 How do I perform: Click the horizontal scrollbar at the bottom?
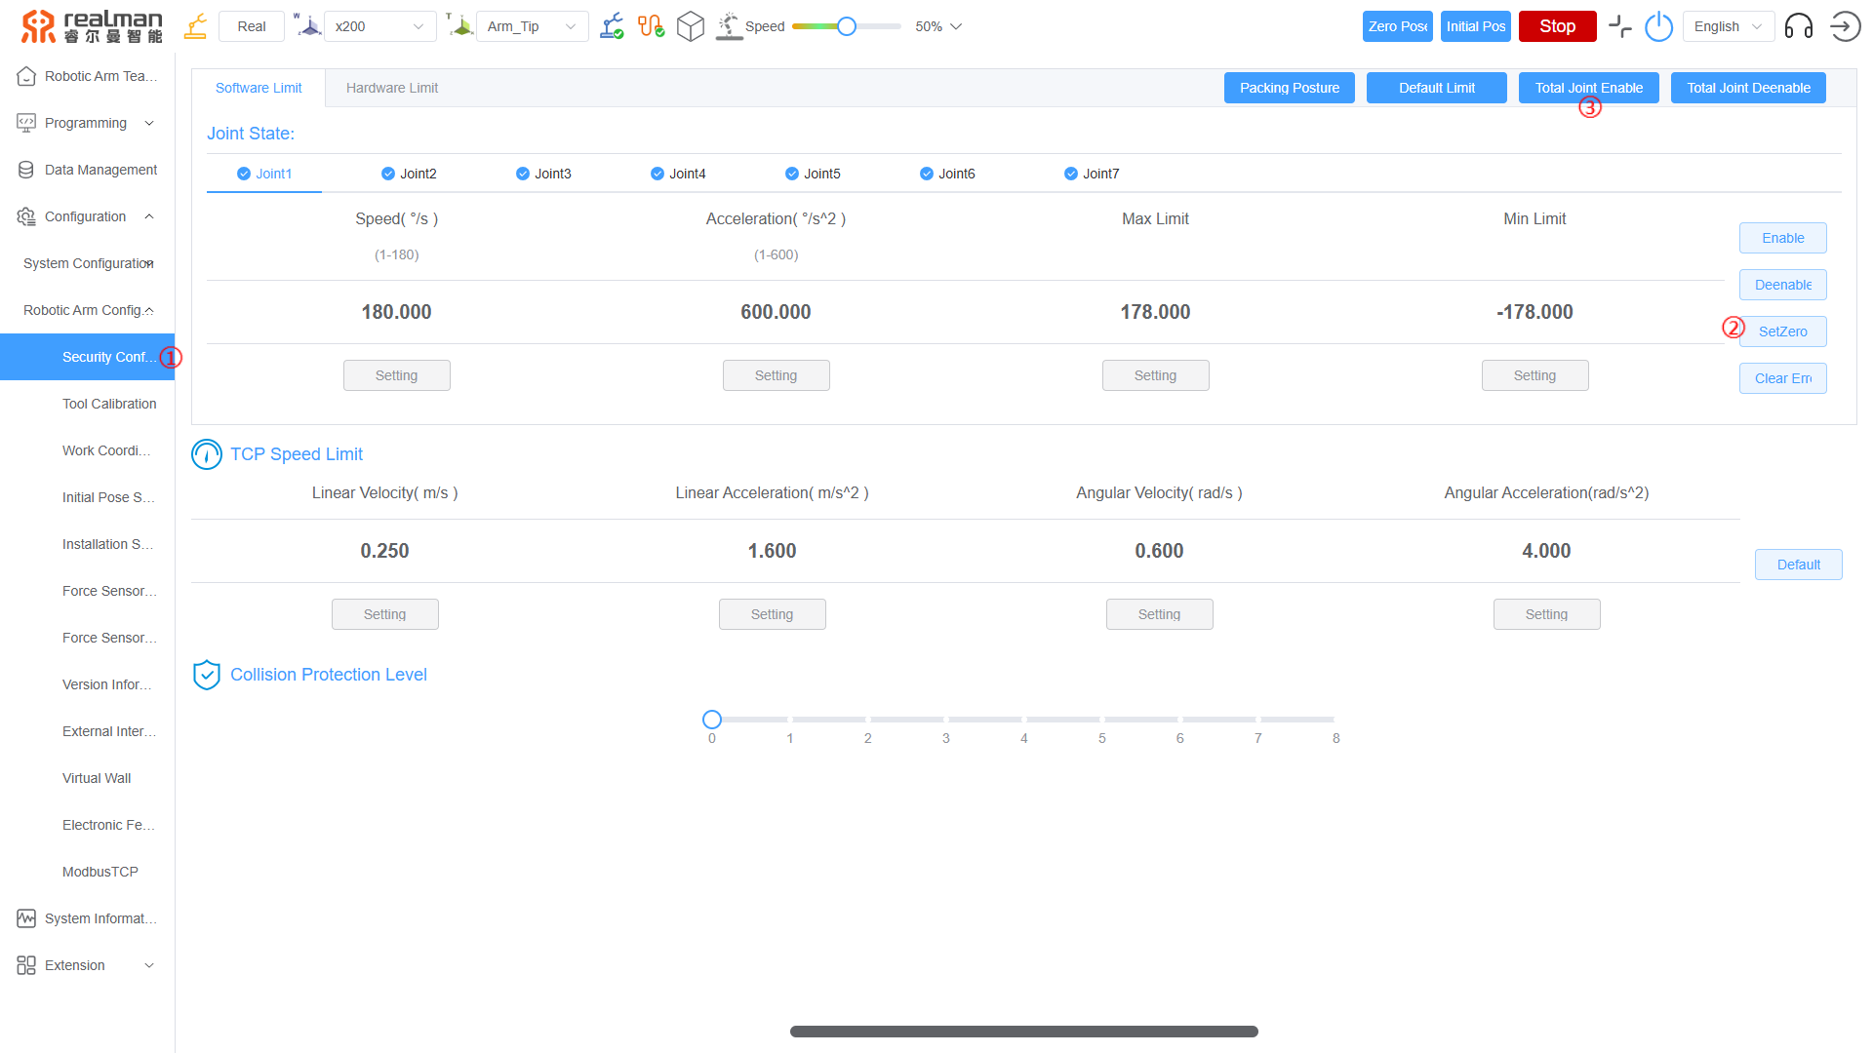(x=1023, y=1032)
